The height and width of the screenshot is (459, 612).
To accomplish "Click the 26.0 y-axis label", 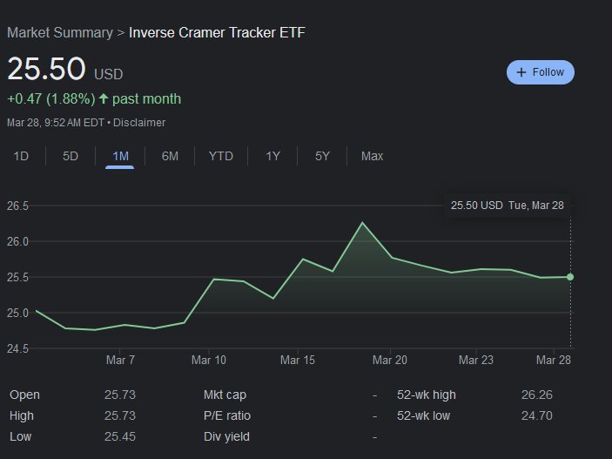I will click(17, 242).
